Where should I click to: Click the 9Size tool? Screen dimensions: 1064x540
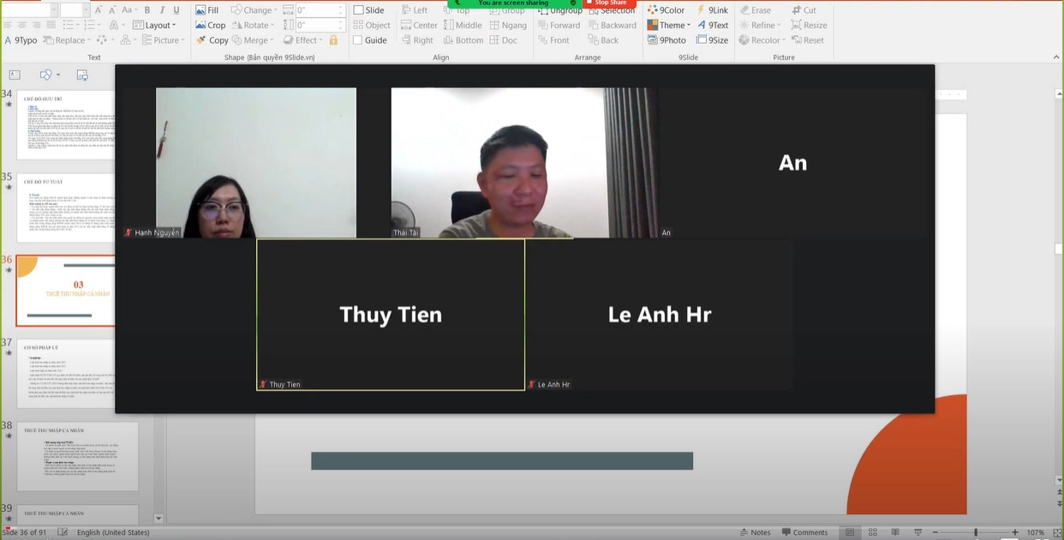(713, 40)
